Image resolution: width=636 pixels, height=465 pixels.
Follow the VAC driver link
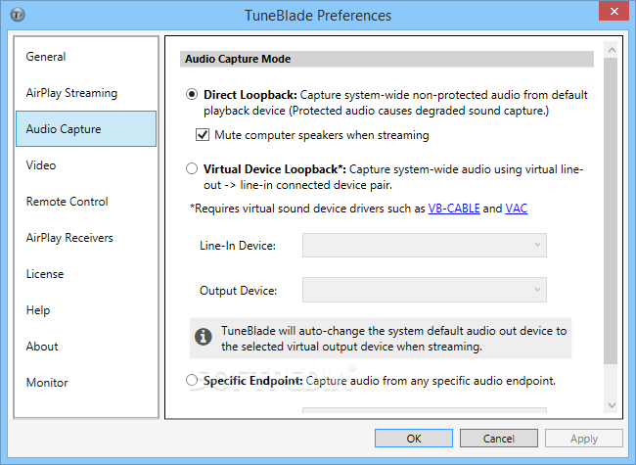coord(516,209)
